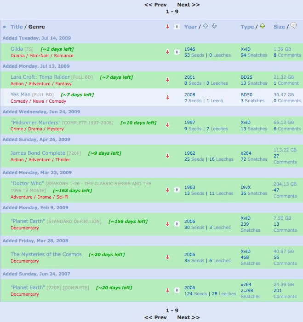Sort by Year column header
Image resolution: width=303 pixels, height=322 pixels.
click(x=190, y=27)
